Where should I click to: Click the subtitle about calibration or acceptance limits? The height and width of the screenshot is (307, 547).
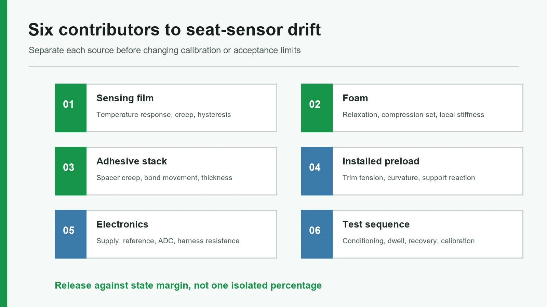click(x=165, y=50)
